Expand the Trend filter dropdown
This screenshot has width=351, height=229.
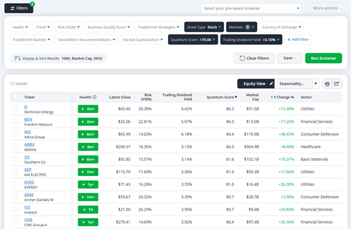pos(43,27)
